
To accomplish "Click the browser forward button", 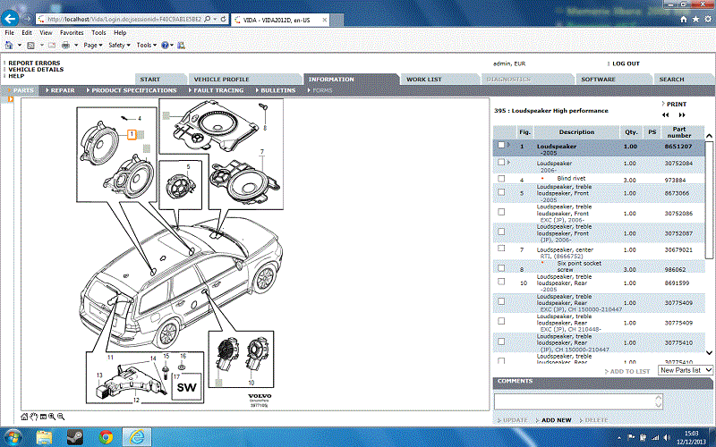I will pyautogui.click(x=27, y=19).
